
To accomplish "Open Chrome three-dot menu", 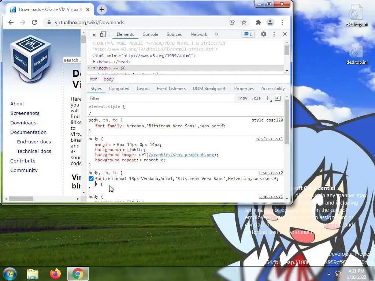I will tap(282, 22).
